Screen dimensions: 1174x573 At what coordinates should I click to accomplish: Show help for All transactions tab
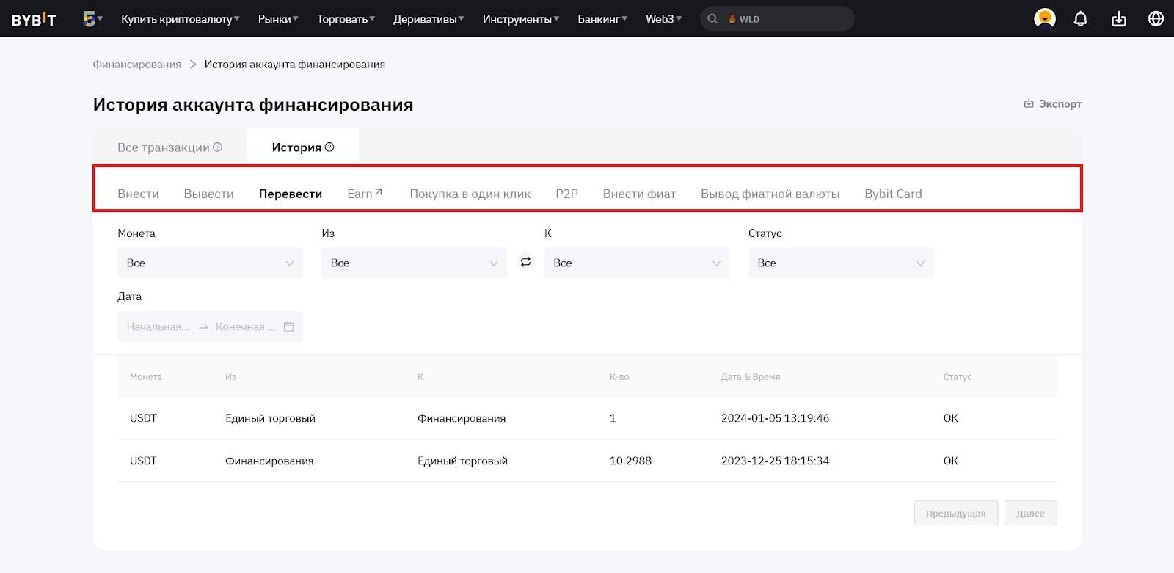coord(217,147)
